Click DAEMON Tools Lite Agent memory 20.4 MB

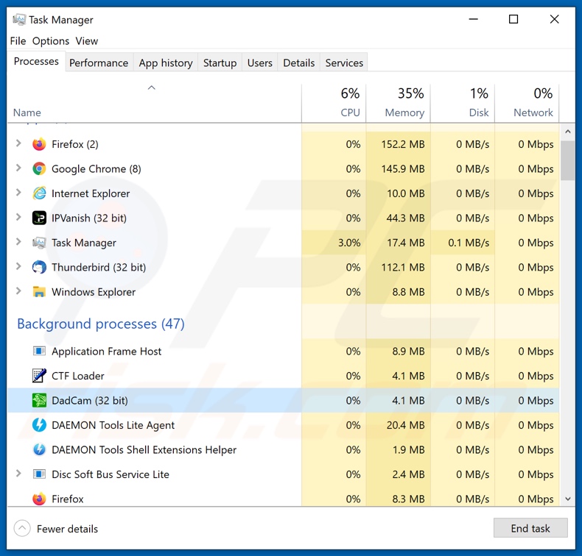405,425
